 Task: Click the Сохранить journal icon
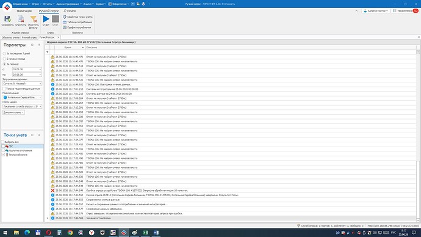click(7, 19)
